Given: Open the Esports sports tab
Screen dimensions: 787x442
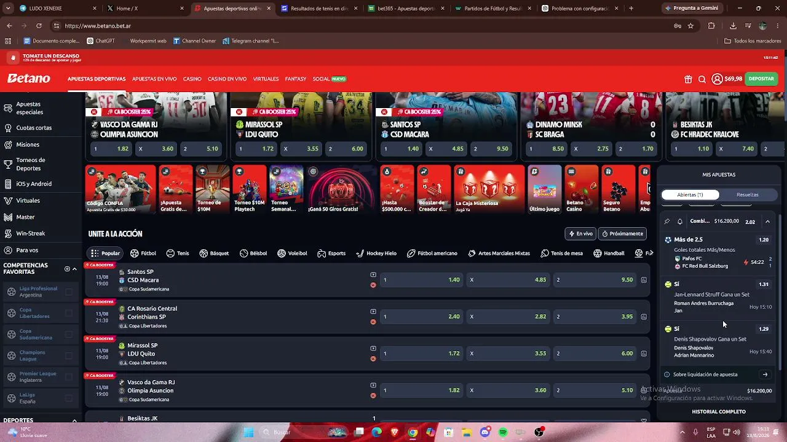Looking at the screenshot, I should [x=331, y=254].
